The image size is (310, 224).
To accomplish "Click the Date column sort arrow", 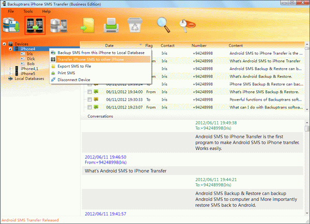I will pos(141,44).
